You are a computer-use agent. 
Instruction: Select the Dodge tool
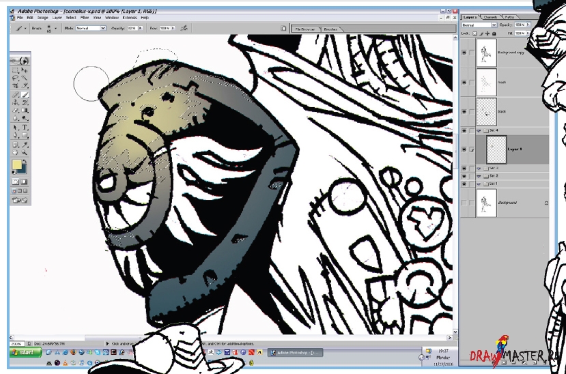pyautogui.click(x=25, y=118)
